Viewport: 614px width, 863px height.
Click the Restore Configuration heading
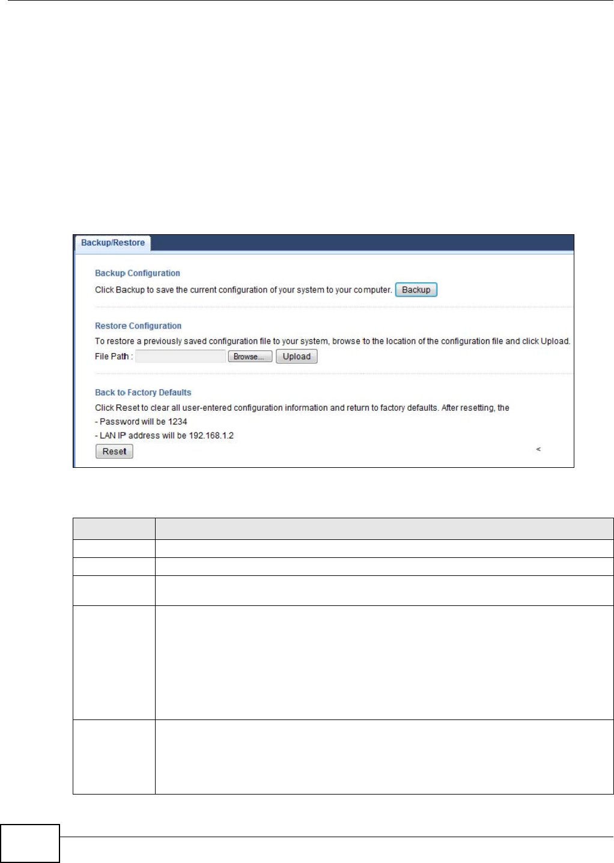(138, 326)
